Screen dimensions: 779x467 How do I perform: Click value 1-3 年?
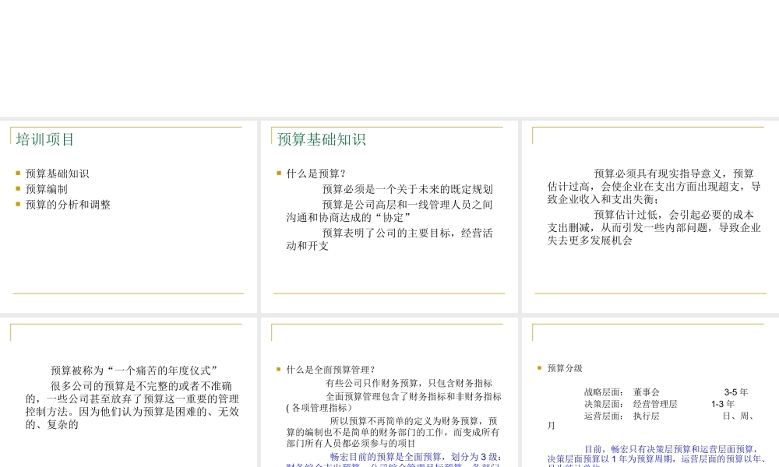723,404
